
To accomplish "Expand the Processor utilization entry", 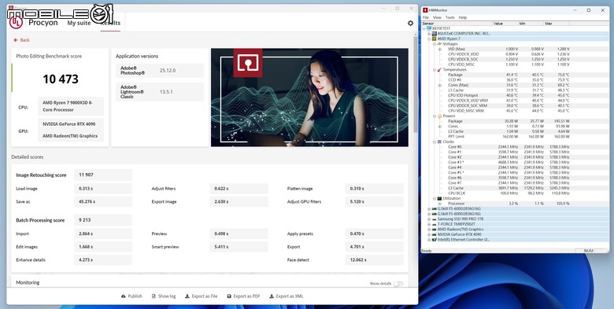I will click(x=440, y=204).
